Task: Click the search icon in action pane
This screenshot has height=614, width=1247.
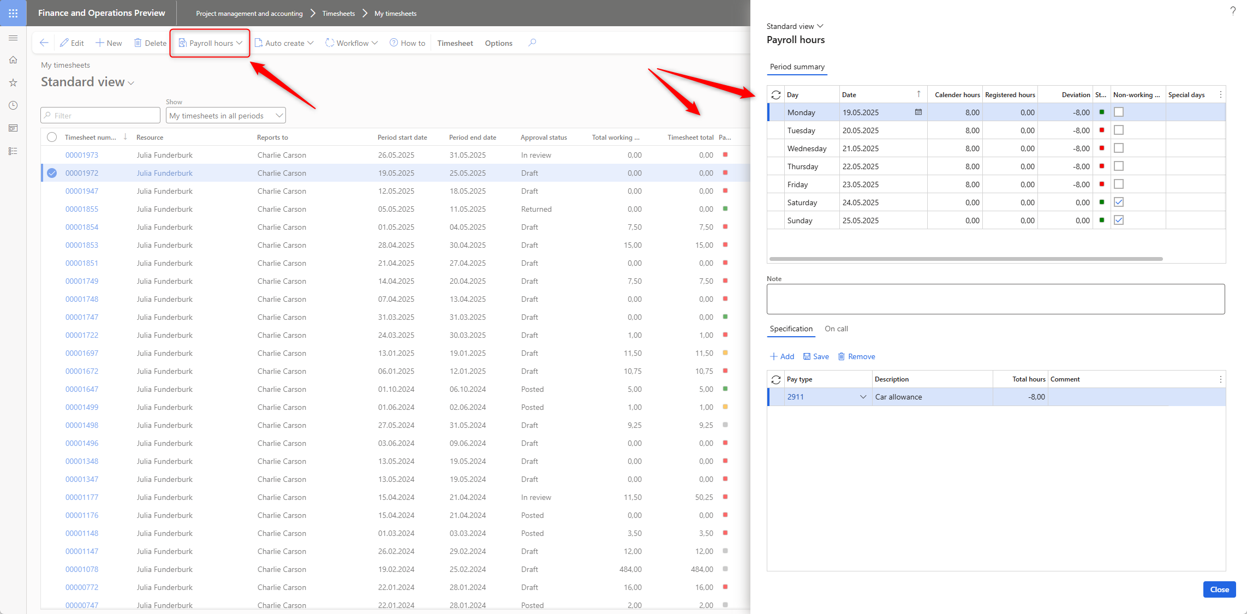Action: 532,43
